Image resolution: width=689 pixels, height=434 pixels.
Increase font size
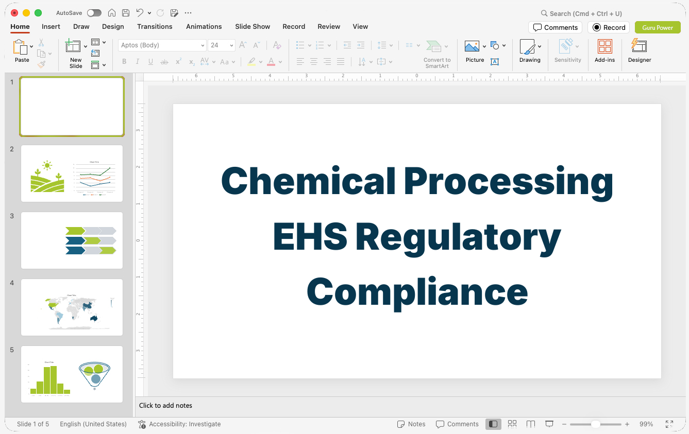tap(243, 45)
